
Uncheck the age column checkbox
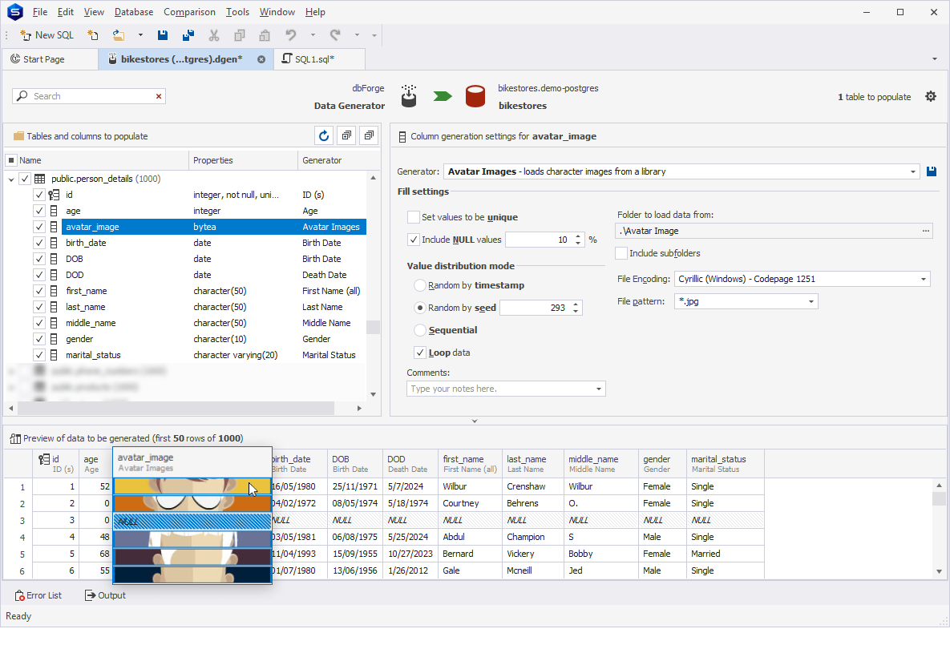39,211
